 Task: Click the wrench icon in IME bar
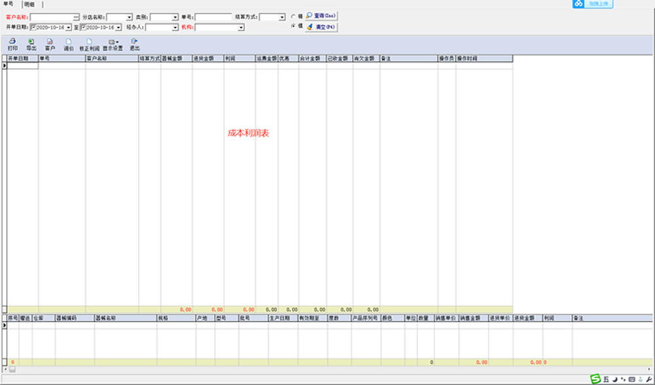coord(649,379)
